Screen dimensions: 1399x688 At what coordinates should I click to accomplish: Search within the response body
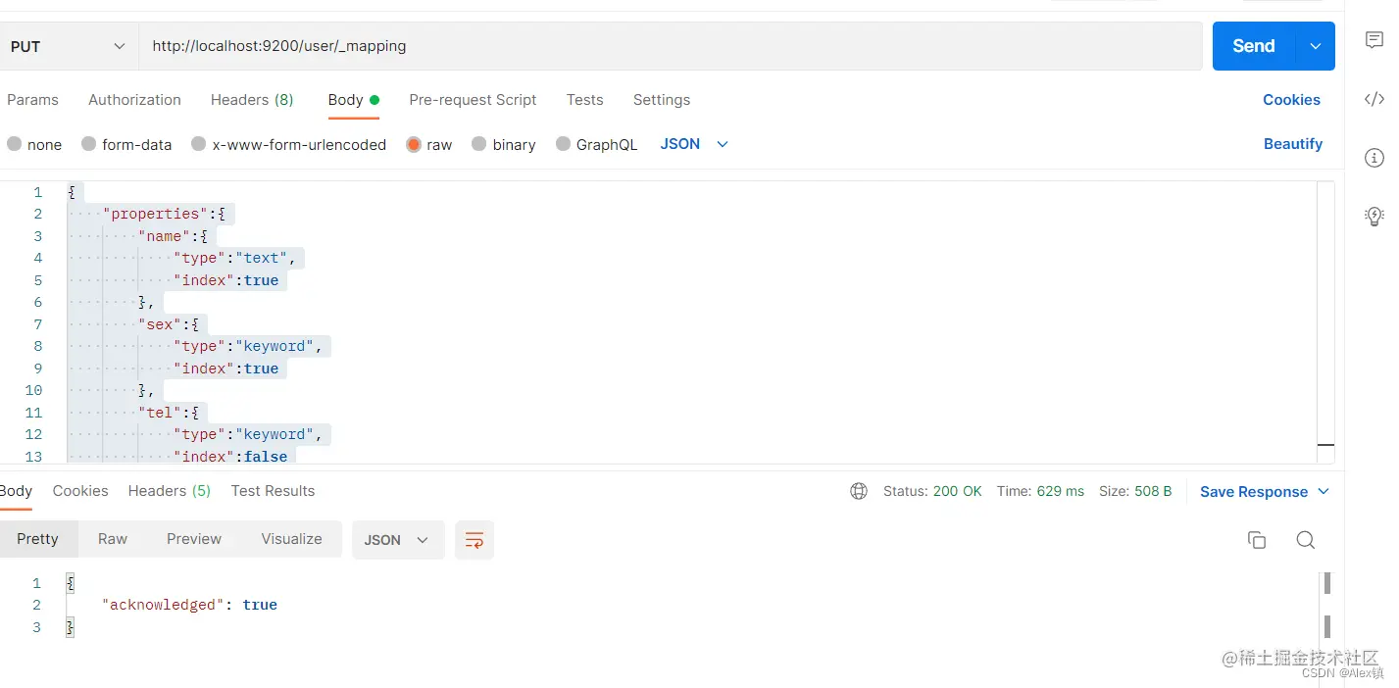coord(1305,540)
